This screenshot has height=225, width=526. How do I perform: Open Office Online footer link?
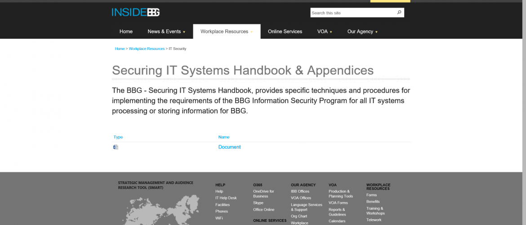click(263, 210)
